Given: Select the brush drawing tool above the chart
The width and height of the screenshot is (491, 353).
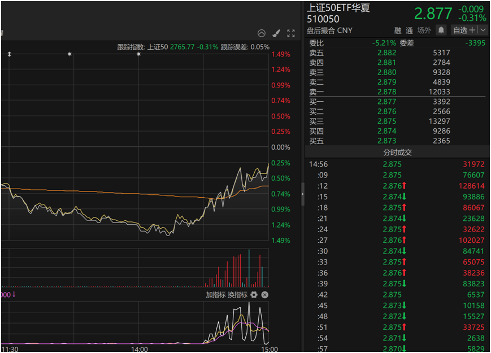Looking at the screenshot, I should pos(276,33).
